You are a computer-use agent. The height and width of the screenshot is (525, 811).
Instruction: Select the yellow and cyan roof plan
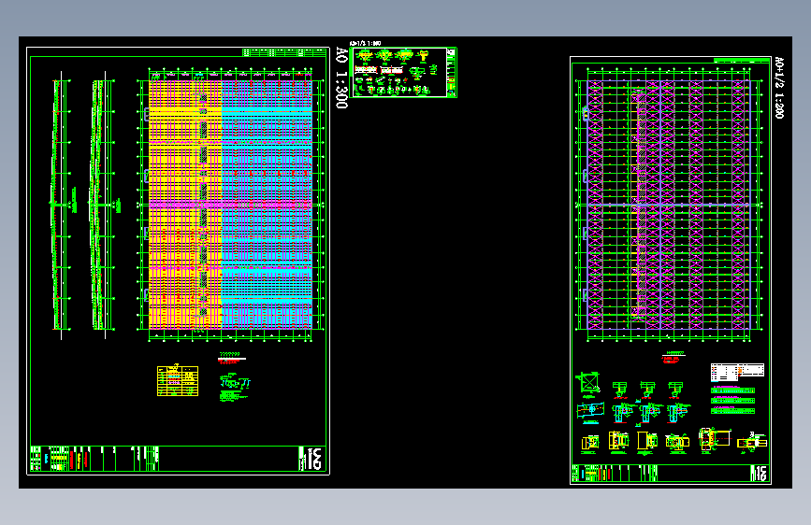(231, 204)
